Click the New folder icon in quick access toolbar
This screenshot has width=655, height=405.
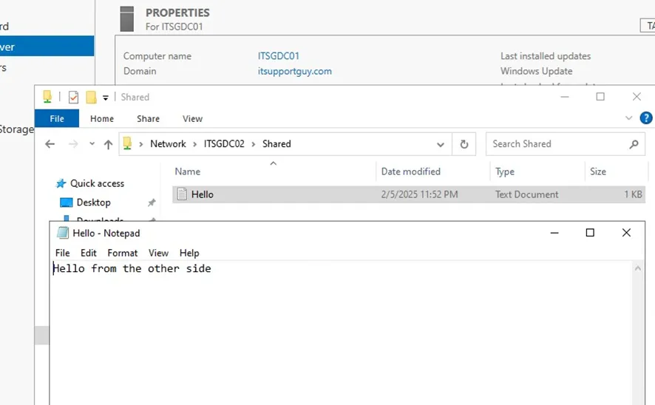(x=92, y=97)
